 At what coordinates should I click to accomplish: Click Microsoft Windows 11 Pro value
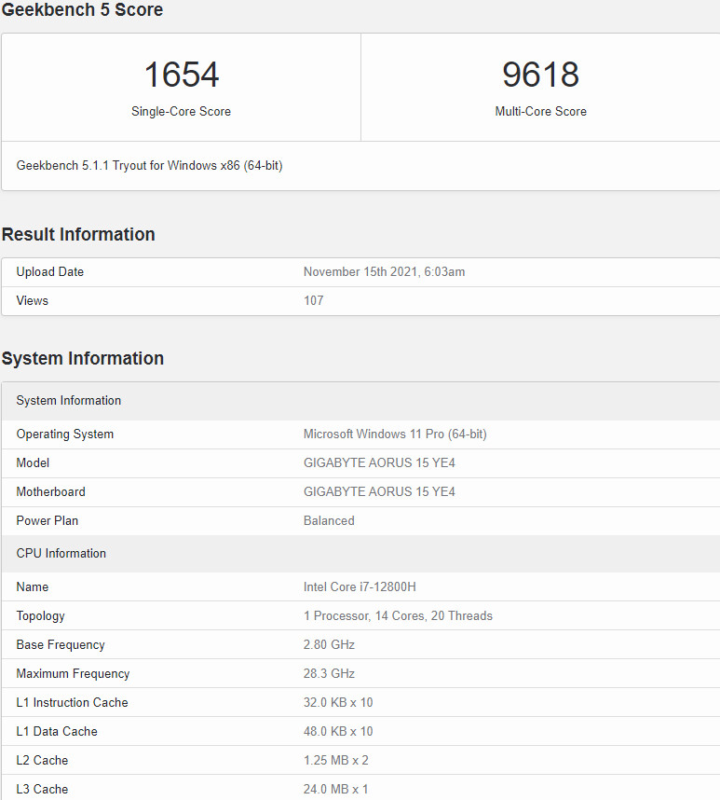(x=395, y=434)
